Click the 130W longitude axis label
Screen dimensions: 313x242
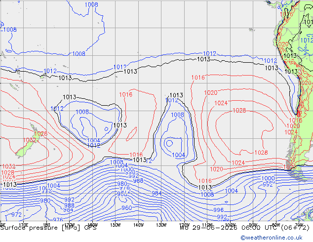(x=161, y=225)
